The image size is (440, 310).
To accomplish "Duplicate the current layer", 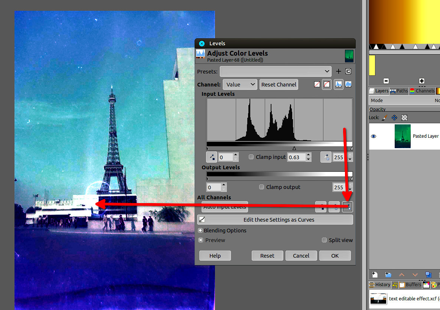I will (428, 274).
